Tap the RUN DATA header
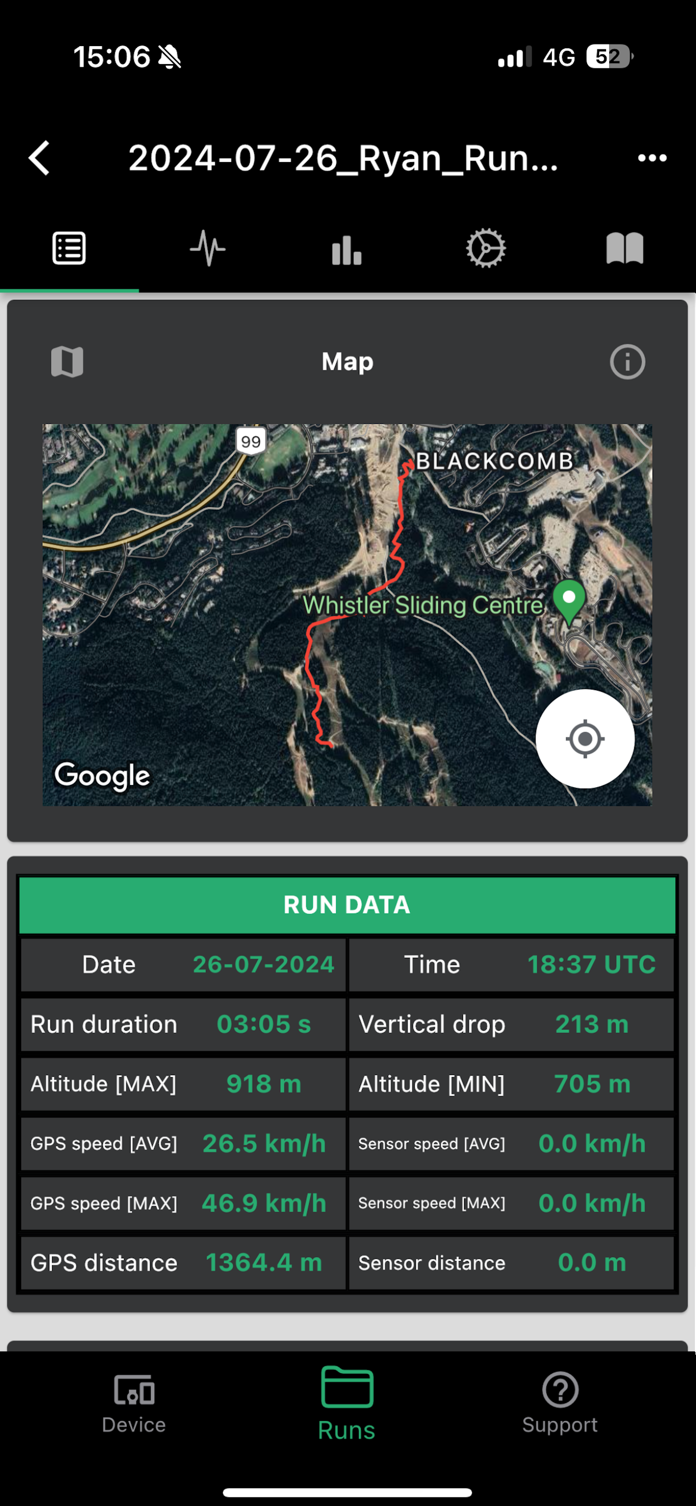This screenshot has height=1506, width=696. 347,905
